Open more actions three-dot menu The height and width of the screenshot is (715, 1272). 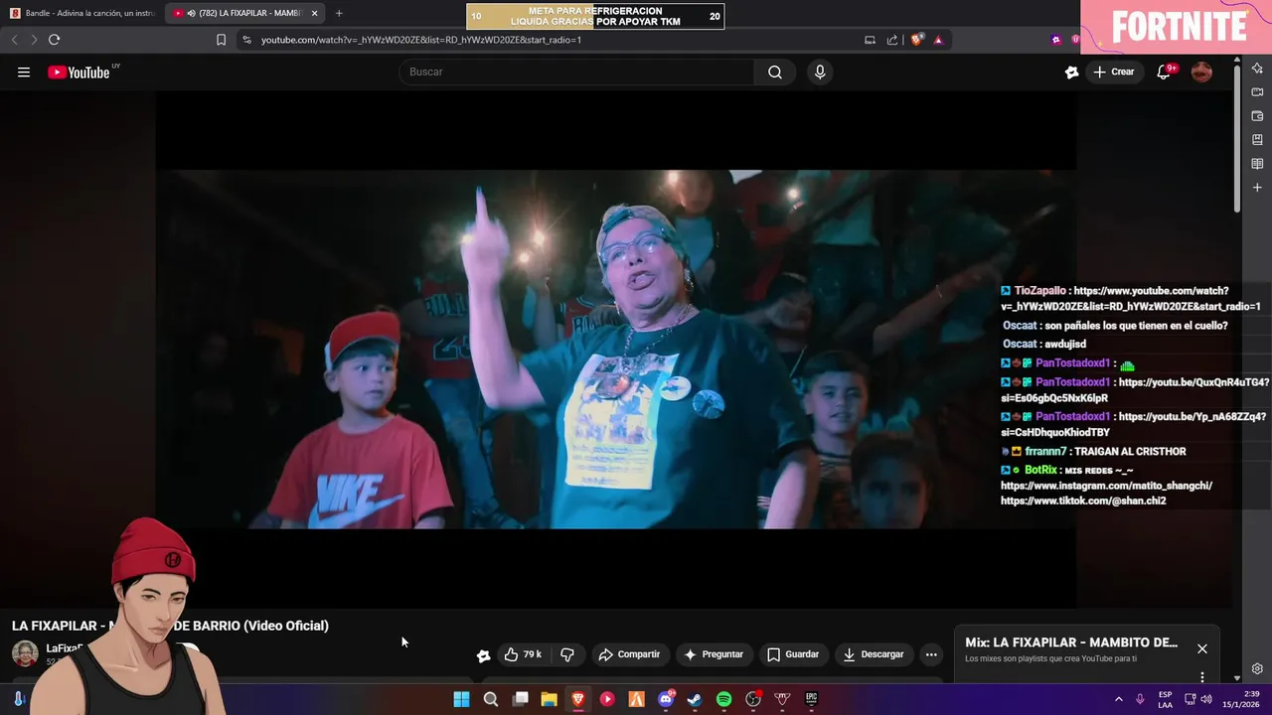point(931,654)
